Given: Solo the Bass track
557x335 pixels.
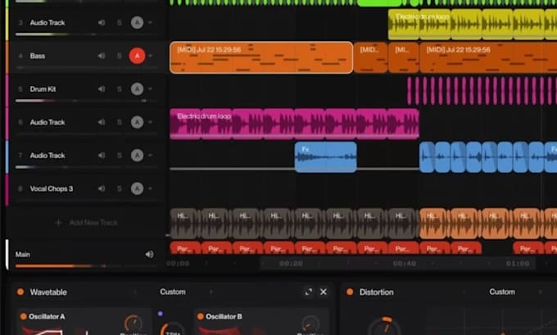Looking at the screenshot, I should coord(120,56).
